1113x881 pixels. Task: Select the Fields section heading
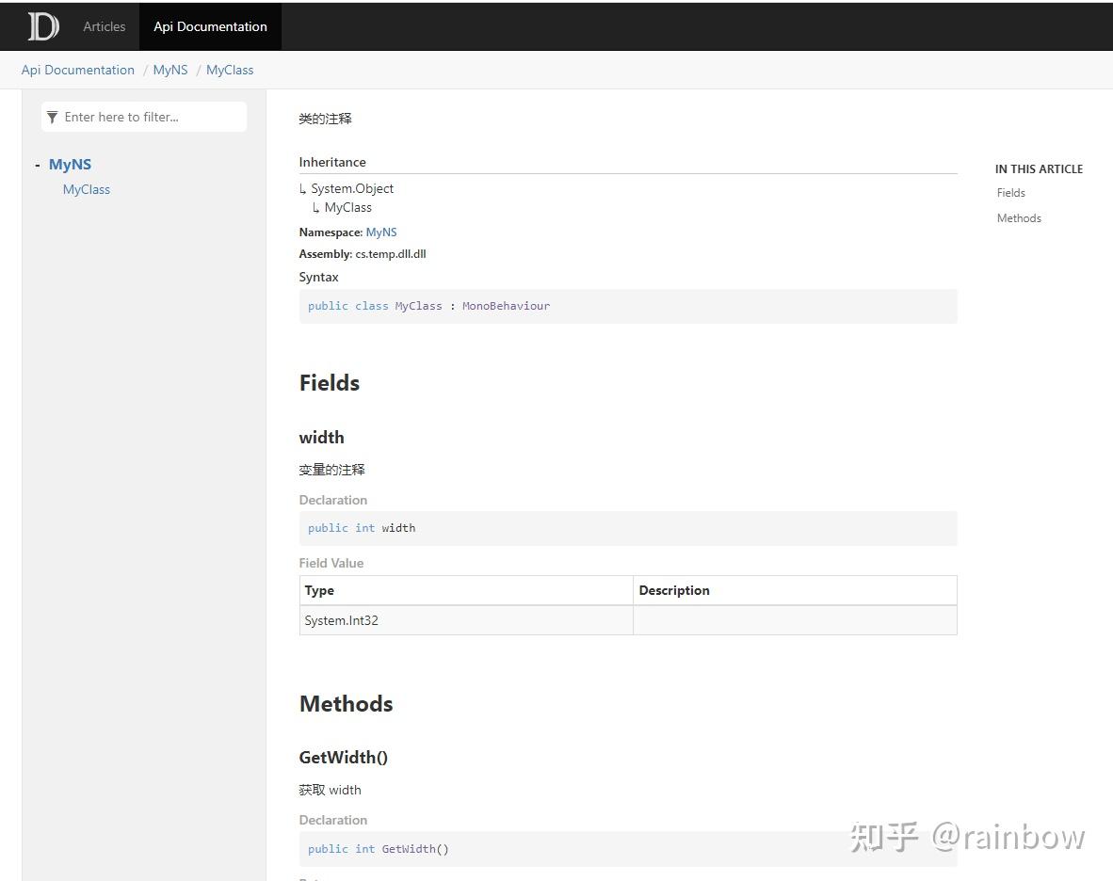click(329, 383)
